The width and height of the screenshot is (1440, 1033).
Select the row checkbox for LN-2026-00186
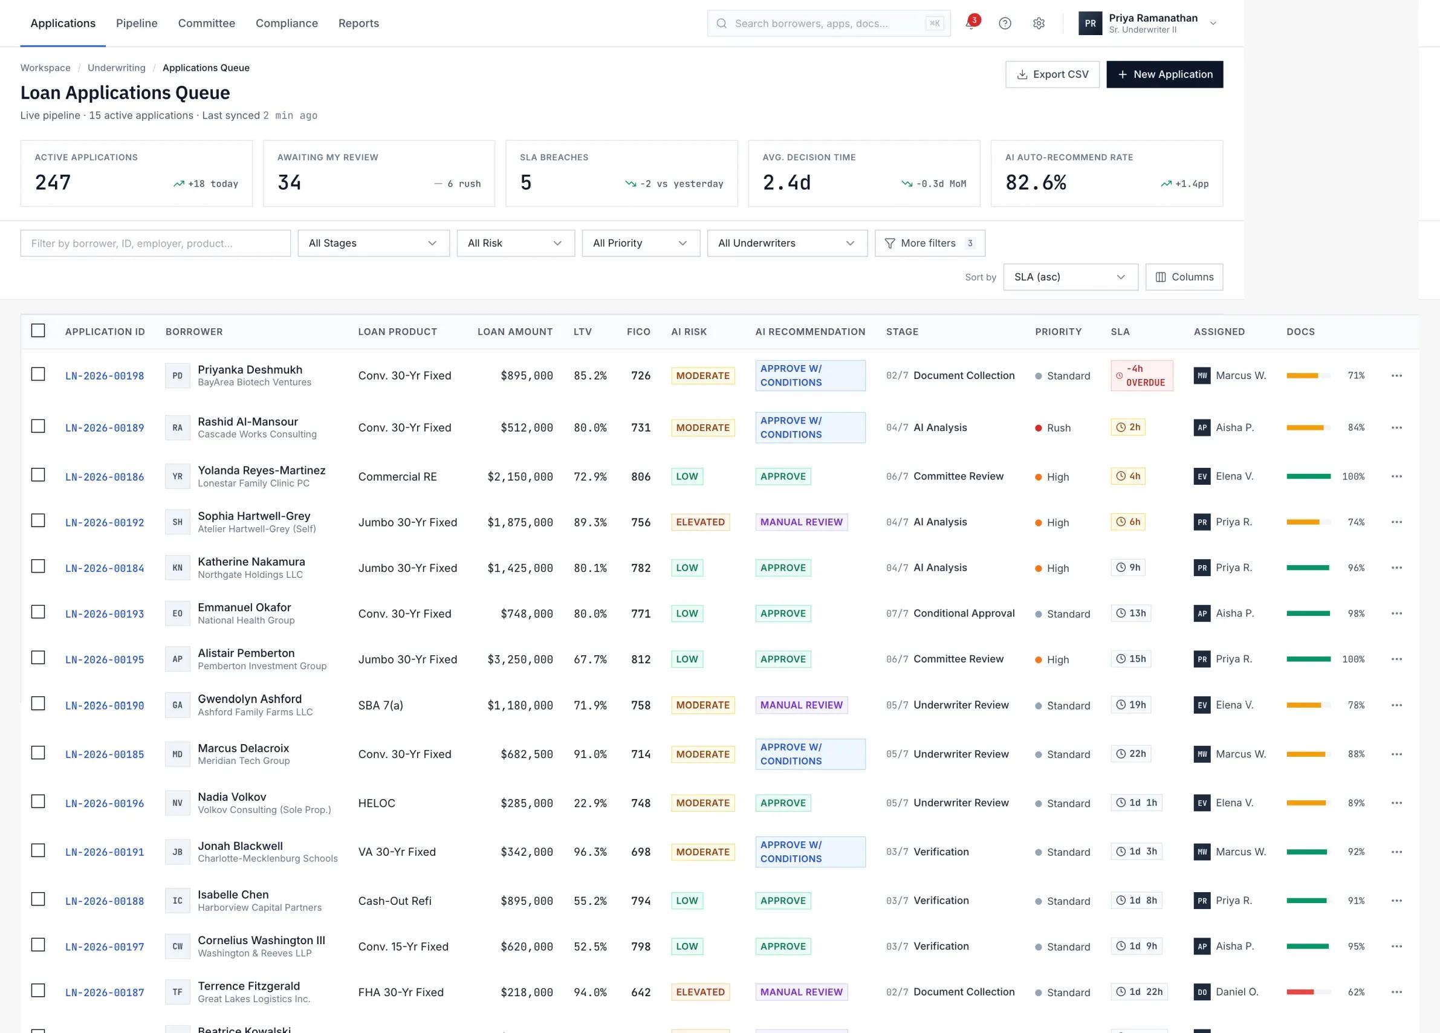(38, 475)
